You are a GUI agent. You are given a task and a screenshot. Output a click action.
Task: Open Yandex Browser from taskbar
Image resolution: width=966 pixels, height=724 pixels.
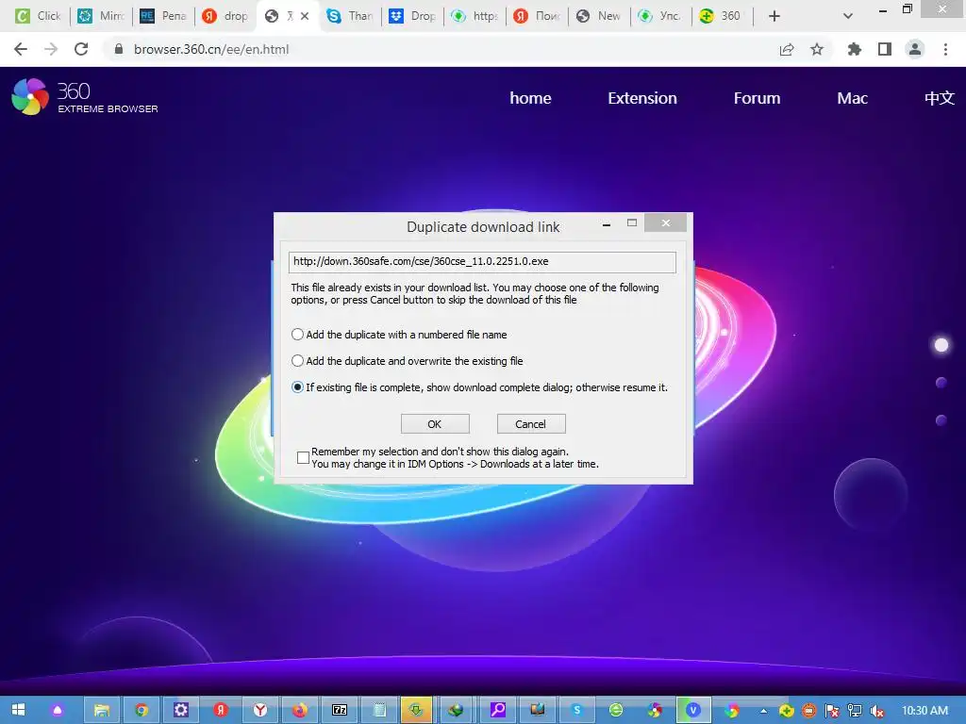260,710
